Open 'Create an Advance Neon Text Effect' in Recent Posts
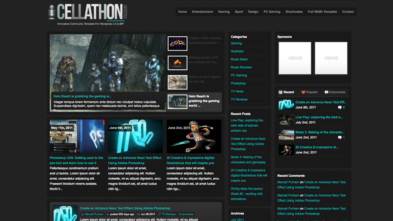This screenshot has width=393, height=221. [x=248, y=144]
